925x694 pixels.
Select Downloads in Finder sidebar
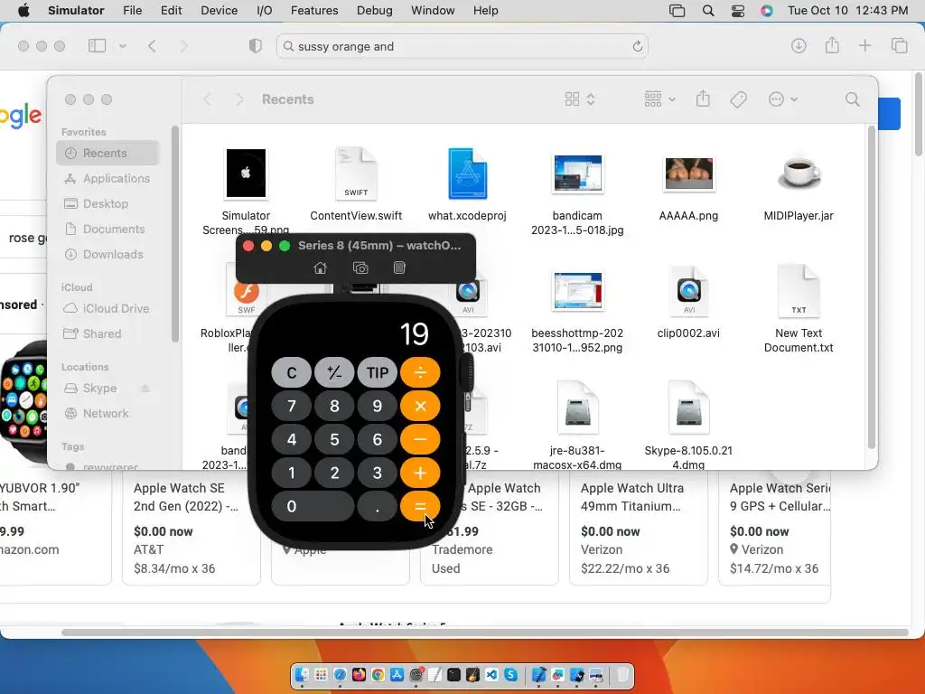tap(107, 254)
